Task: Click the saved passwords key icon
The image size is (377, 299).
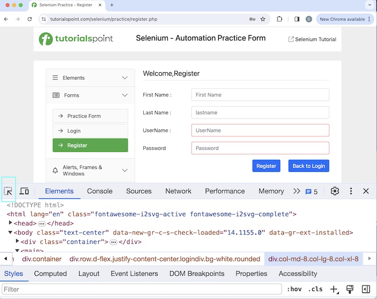Action: click(x=252, y=19)
